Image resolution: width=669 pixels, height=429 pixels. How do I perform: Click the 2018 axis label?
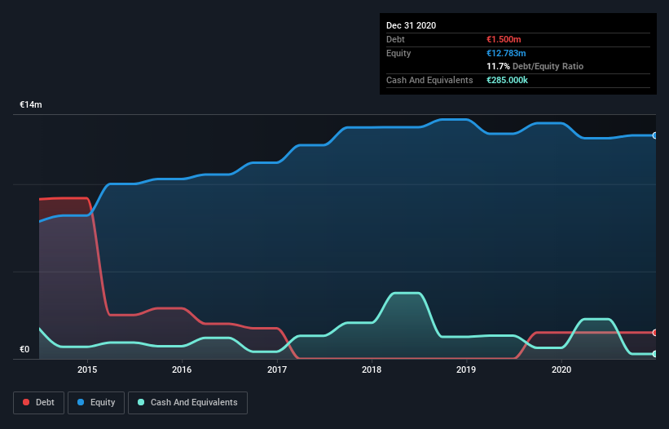tap(372, 369)
